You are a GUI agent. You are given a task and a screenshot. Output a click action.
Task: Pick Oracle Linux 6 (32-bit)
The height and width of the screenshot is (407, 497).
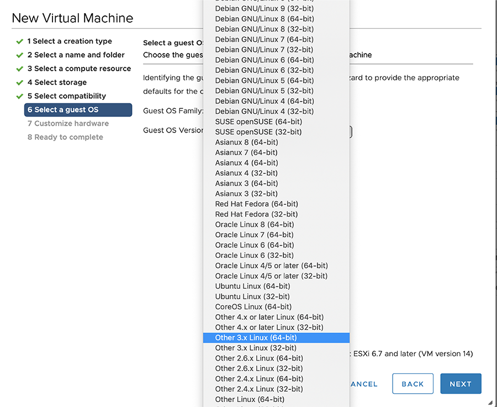(x=276, y=256)
